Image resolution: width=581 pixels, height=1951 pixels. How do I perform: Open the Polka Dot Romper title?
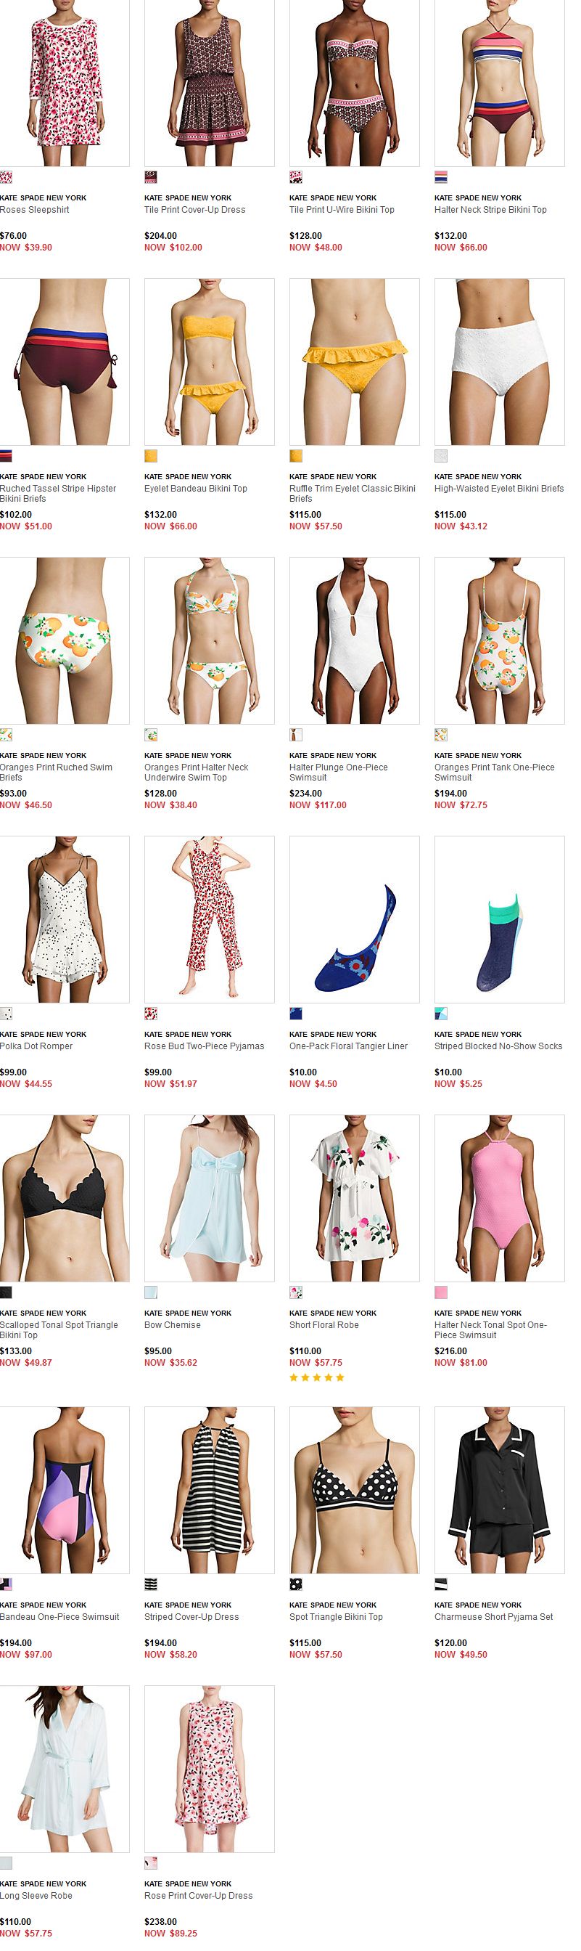coord(36,1046)
